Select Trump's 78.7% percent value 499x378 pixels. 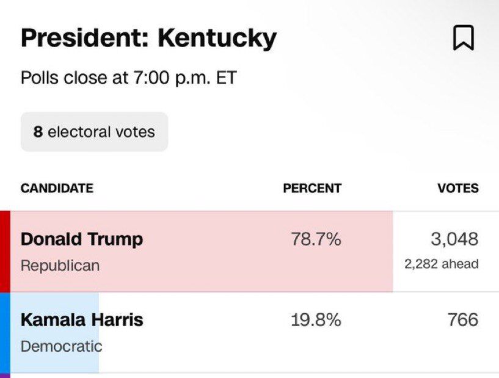[x=316, y=239]
